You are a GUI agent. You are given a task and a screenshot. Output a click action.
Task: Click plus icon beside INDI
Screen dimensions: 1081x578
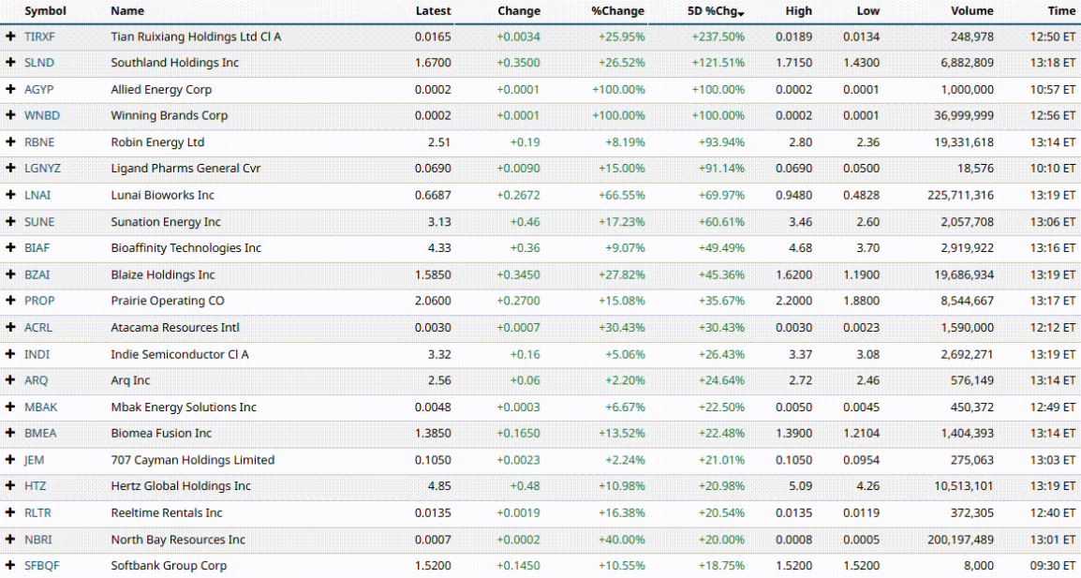[10, 354]
